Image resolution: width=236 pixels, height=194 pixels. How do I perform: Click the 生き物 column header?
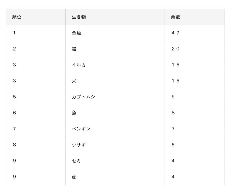coord(79,17)
